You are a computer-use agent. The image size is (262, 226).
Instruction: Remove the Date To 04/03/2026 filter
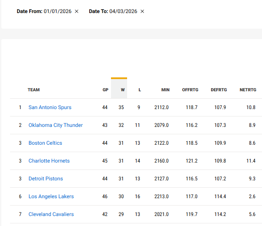point(142,11)
